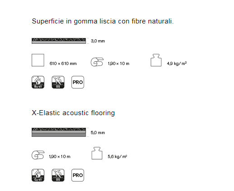Click the Bfl-s1 fire rating icon
234x191 pixels.
tap(38, 82)
